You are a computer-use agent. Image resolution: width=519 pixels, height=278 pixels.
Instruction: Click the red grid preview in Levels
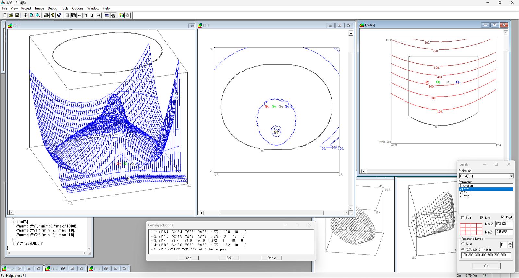point(471,229)
